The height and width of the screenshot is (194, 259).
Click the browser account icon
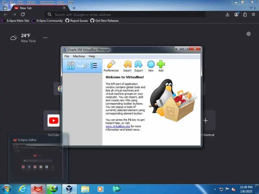click(236, 14)
